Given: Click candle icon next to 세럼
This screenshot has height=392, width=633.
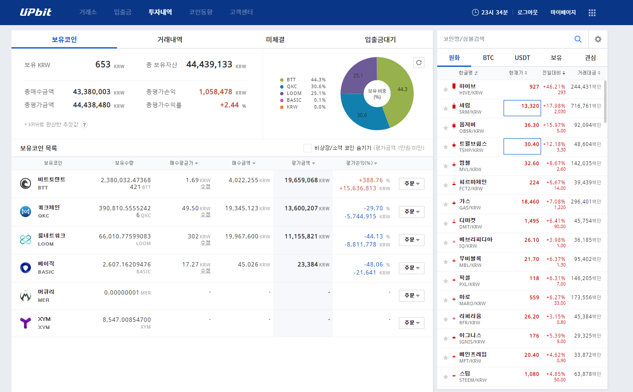Looking at the screenshot, I should coord(454,106).
